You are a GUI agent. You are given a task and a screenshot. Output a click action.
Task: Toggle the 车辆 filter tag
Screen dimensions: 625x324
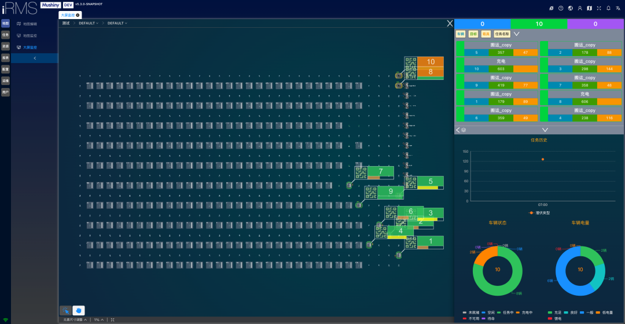click(x=461, y=34)
